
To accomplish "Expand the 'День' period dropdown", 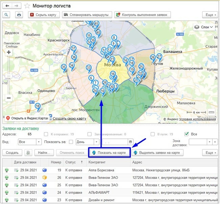I will [x=96, y=142].
